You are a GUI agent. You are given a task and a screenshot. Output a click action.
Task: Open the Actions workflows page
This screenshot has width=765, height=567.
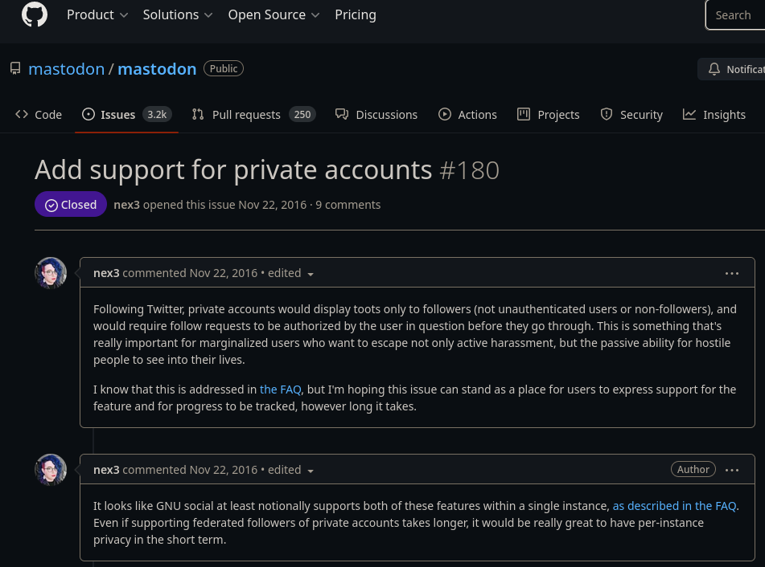pos(467,114)
